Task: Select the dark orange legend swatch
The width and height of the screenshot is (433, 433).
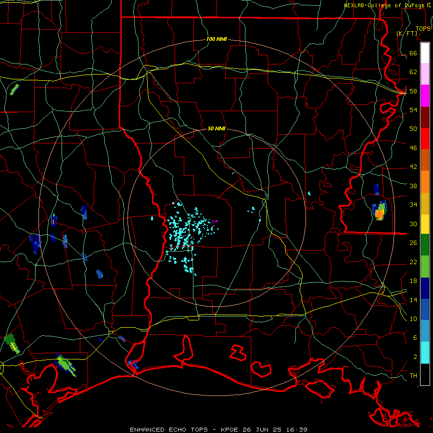Action: click(x=425, y=160)
